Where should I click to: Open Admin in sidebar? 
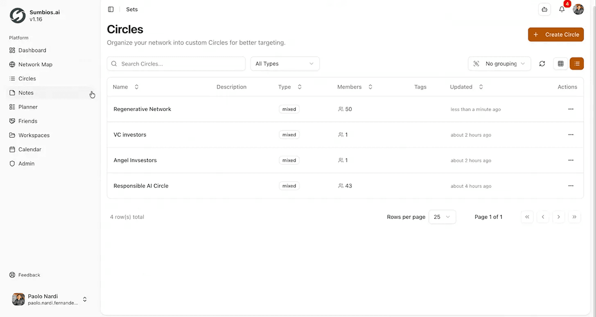[50, 163]
